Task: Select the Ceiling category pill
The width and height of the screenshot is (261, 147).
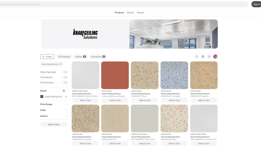Action: 80,57
